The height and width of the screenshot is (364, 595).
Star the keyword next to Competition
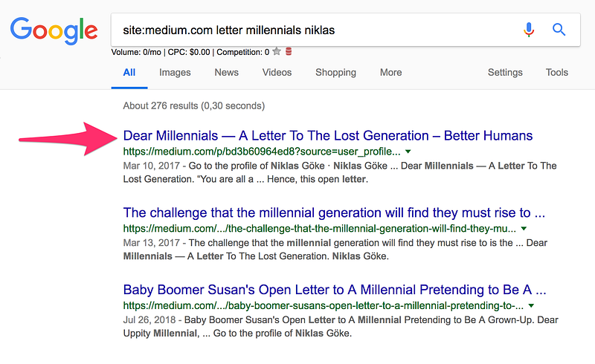coord(277,52)
